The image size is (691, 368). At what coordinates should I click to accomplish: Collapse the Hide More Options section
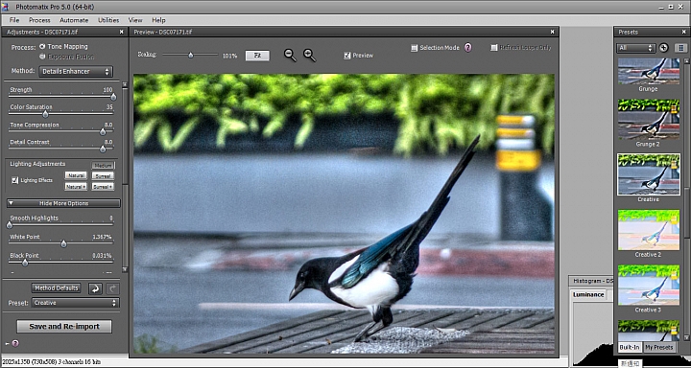63,203
